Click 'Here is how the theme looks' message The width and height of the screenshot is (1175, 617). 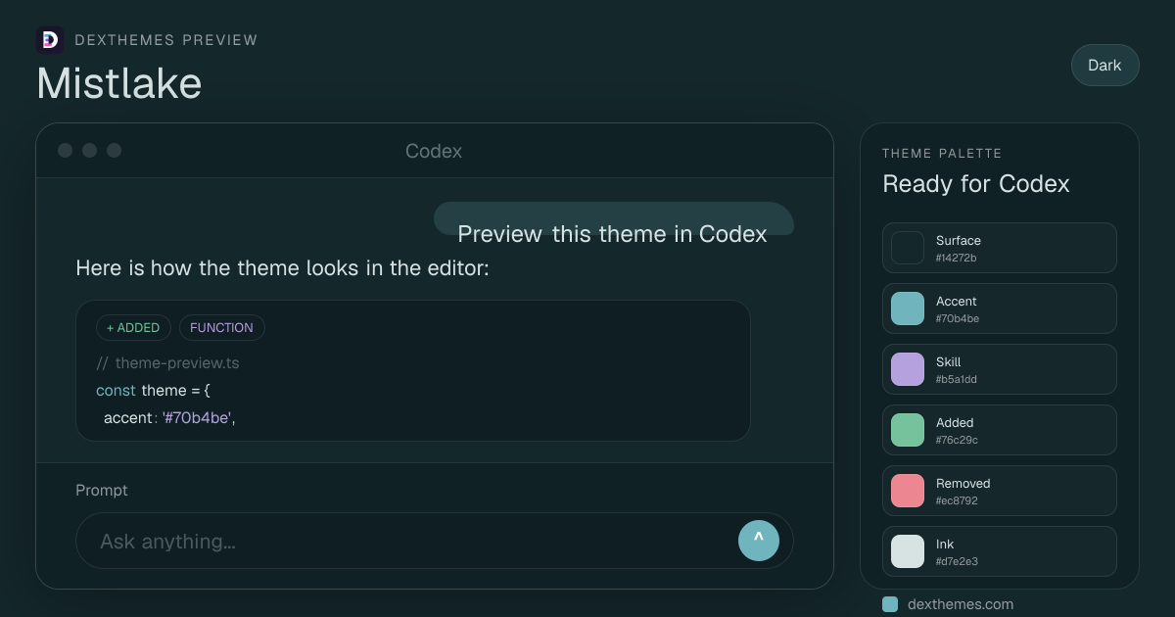click(282, 268)
